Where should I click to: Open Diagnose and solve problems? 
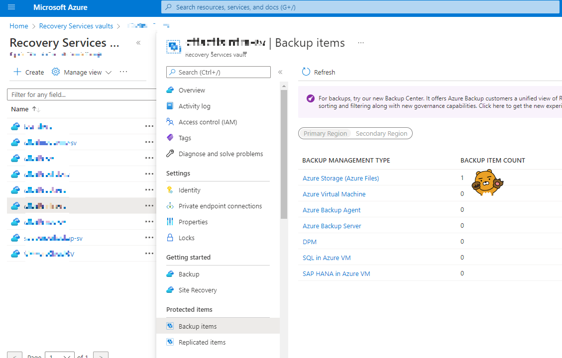click(x=221, y=154)
